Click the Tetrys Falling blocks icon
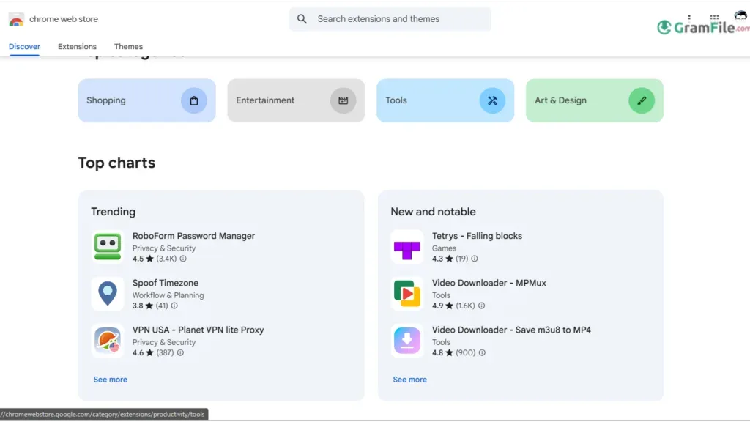Screen dimensions: 750x422 pyautogui.click(x=407, y=246)
